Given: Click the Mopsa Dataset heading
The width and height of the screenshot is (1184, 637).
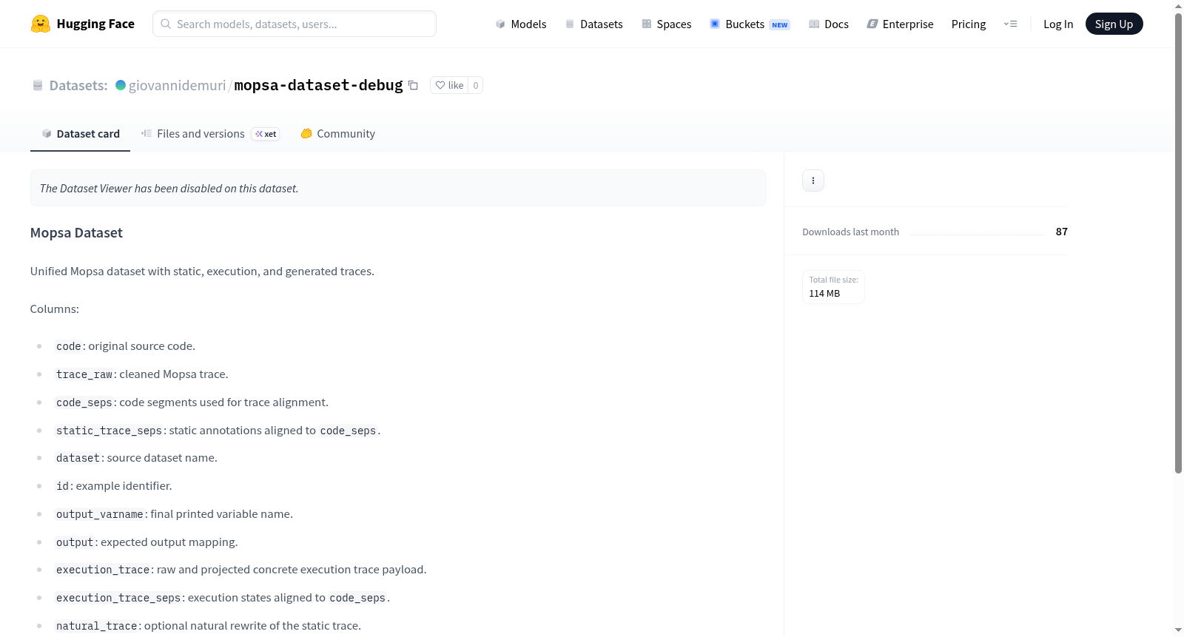Looking at the screenshot, I should point(76,233).
